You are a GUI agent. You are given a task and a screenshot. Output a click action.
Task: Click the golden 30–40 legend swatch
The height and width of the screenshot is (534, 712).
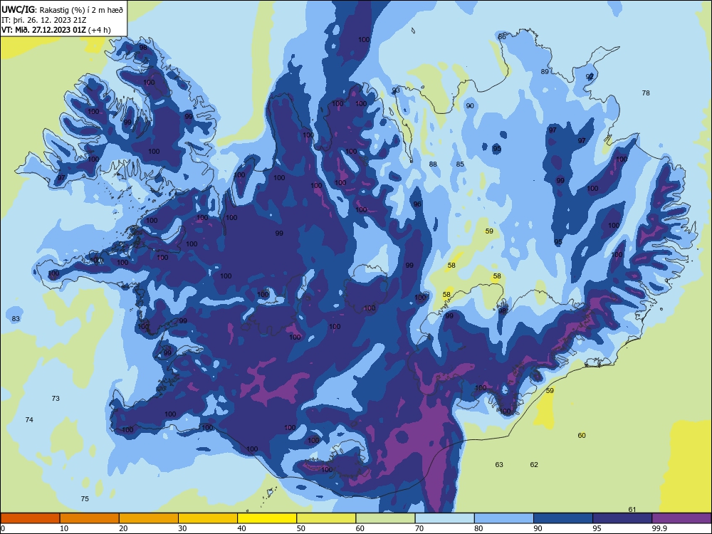click(x=208, y=518)
